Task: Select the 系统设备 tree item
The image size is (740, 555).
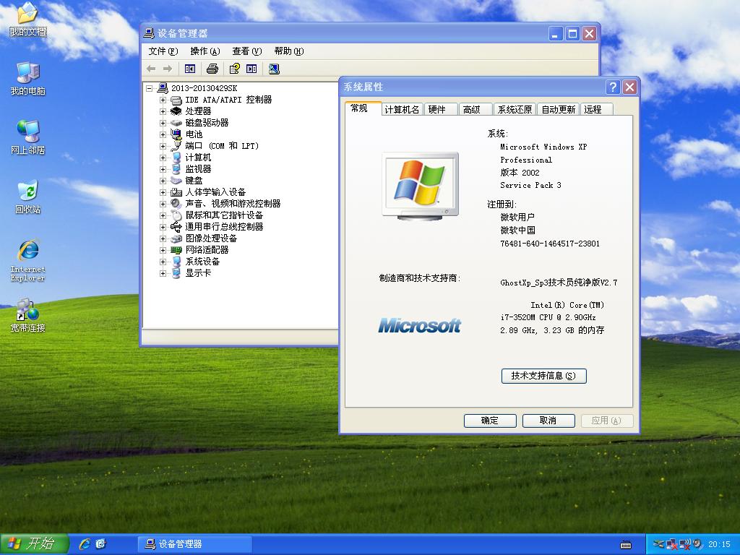Action: (202, 262)
